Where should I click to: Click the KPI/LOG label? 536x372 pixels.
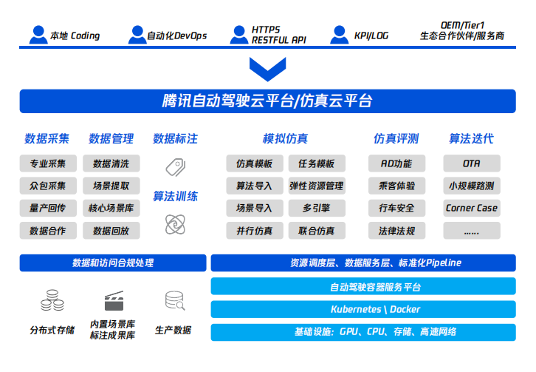click(371, 35)
